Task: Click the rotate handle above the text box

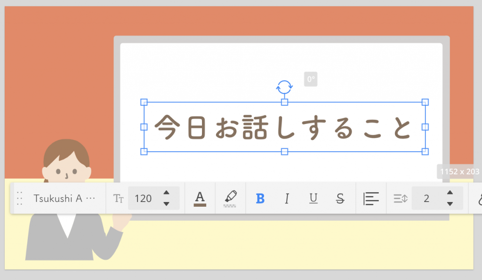Action: 284,87
